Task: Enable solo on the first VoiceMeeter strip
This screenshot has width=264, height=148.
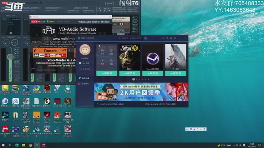Action: (17, 76)
